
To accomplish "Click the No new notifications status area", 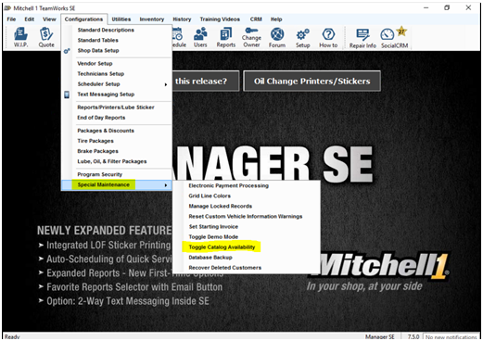I will point(451,337).
